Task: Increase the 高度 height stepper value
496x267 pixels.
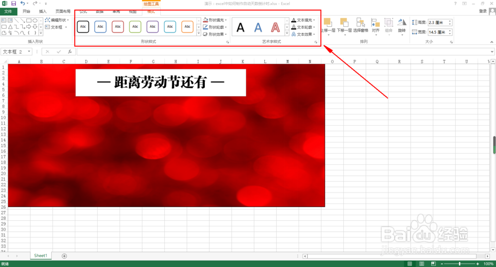Action: click(x=450, y=21)
